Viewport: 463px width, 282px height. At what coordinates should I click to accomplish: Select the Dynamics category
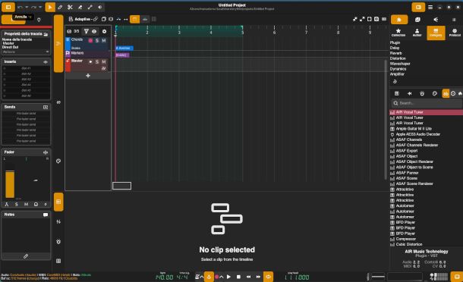tap(398, 69)
